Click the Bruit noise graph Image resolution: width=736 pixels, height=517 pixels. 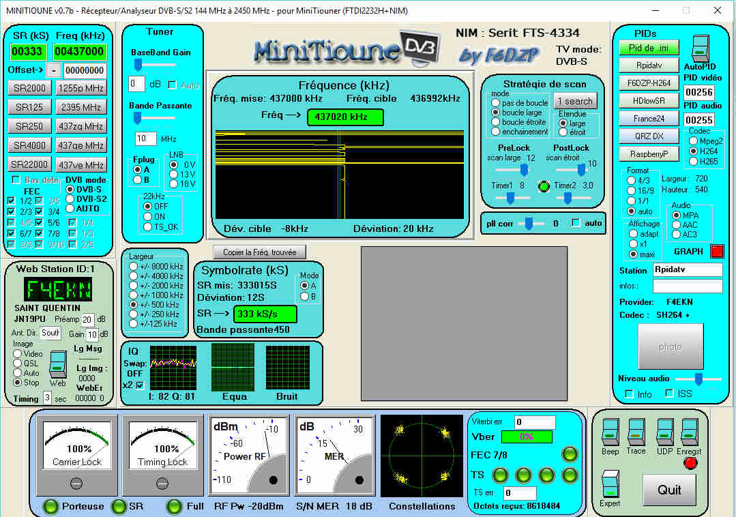click(x=288, y=368)
